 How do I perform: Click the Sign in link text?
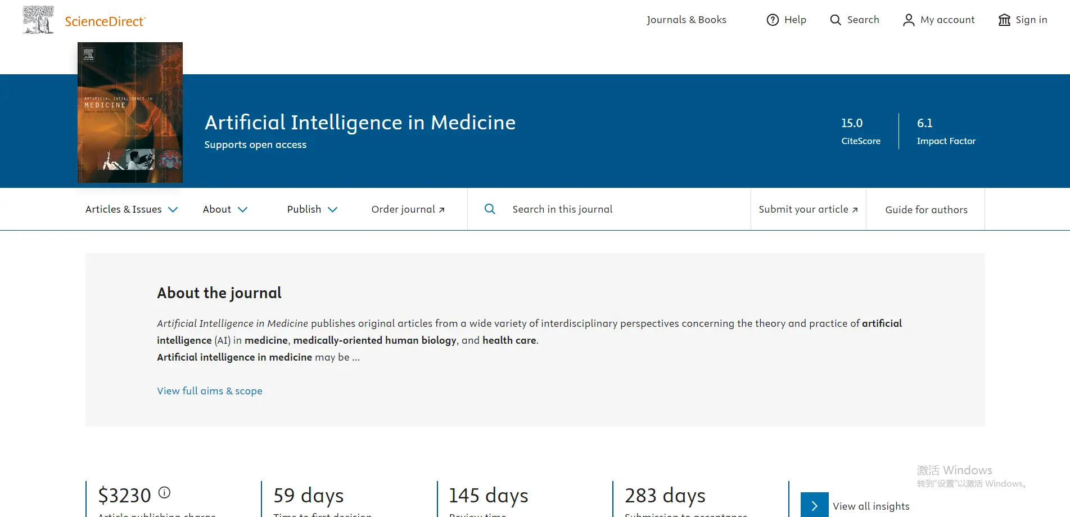1031,20
